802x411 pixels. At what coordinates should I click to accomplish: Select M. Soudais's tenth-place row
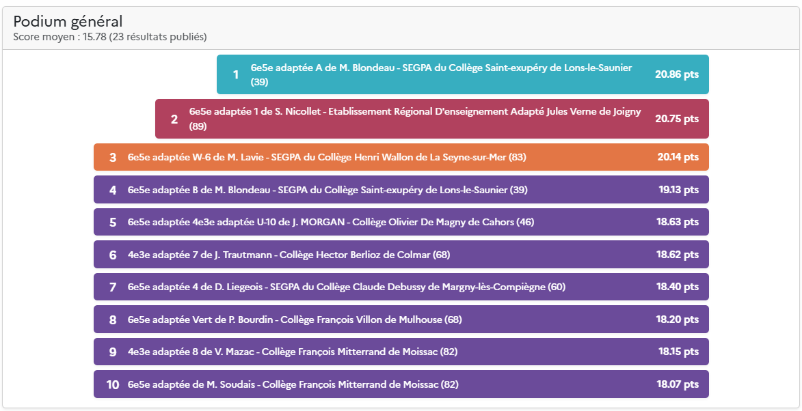coord(293,384)
